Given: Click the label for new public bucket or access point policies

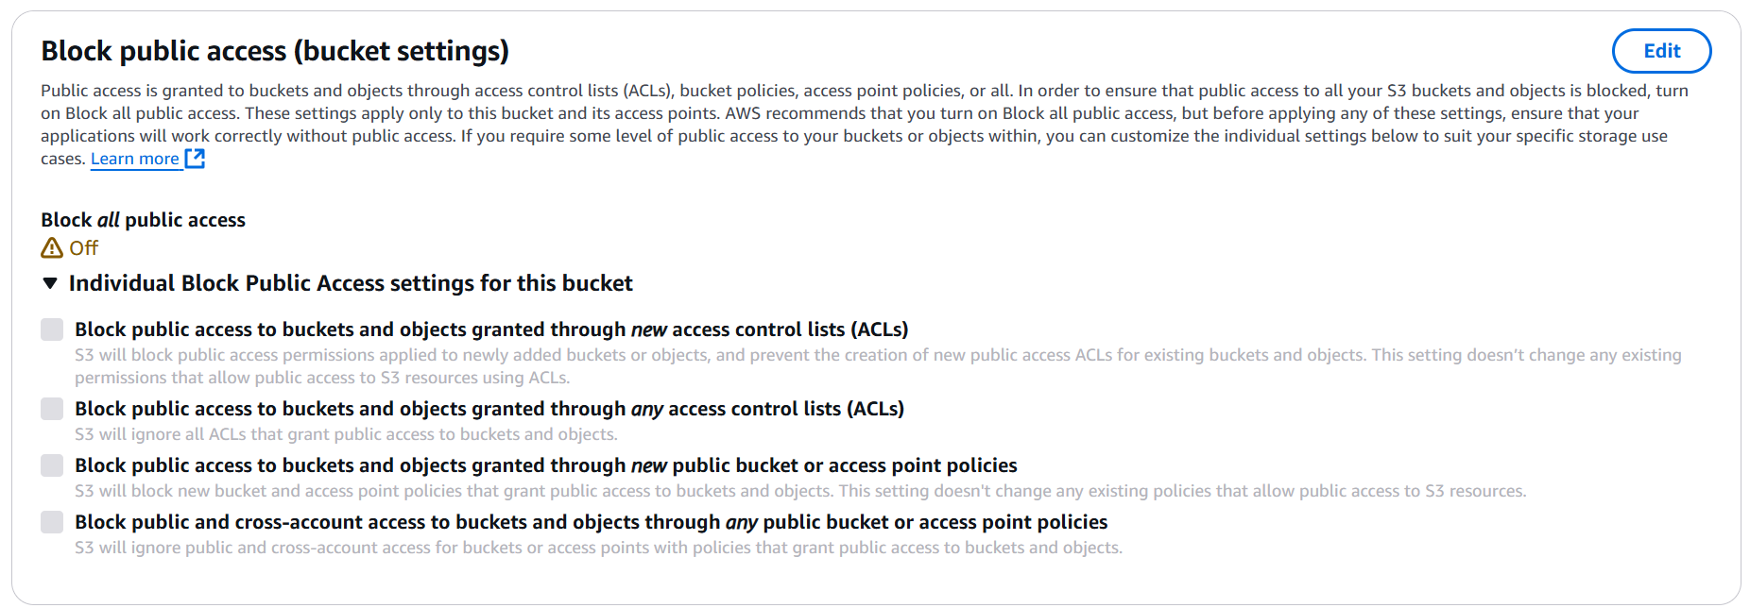Looking at the screenshot, I should pos(546,465).
